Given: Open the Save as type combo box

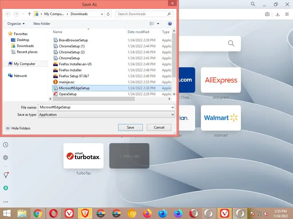Looking at the screenshot, I should point(106,115).
